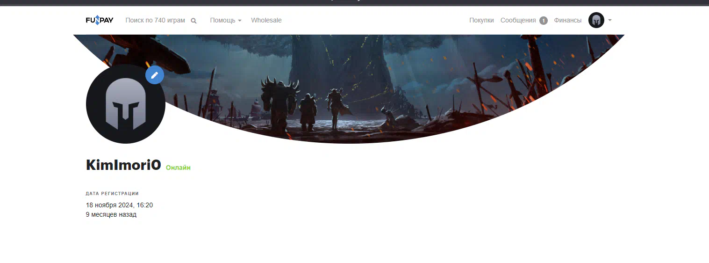Click the magnifier search icon

click(194, 21)
